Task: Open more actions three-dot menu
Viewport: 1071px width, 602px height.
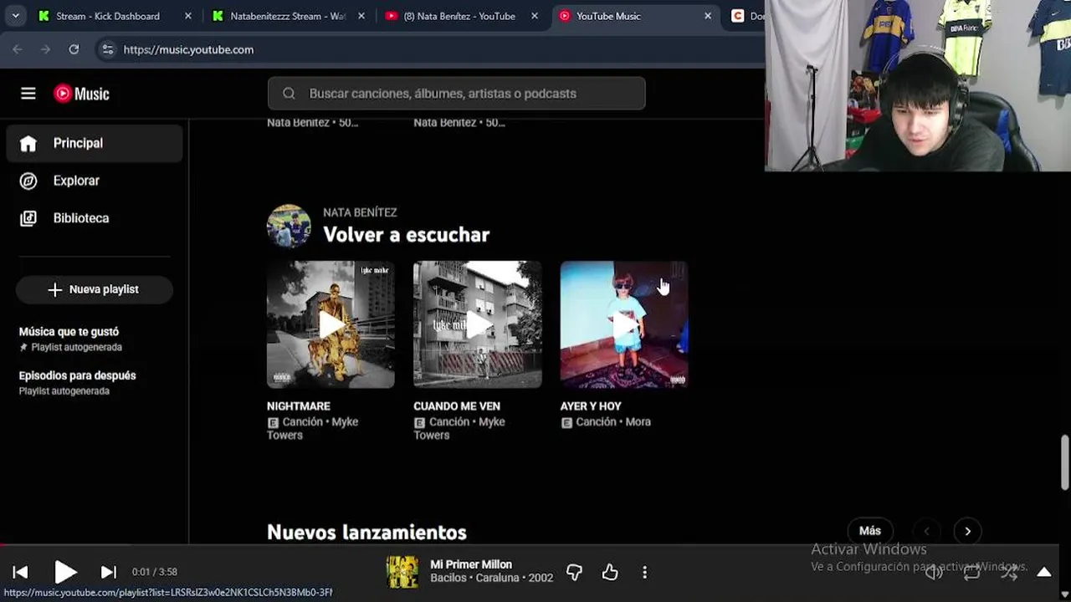Action: pyautogui.click(x=644, y=572)
